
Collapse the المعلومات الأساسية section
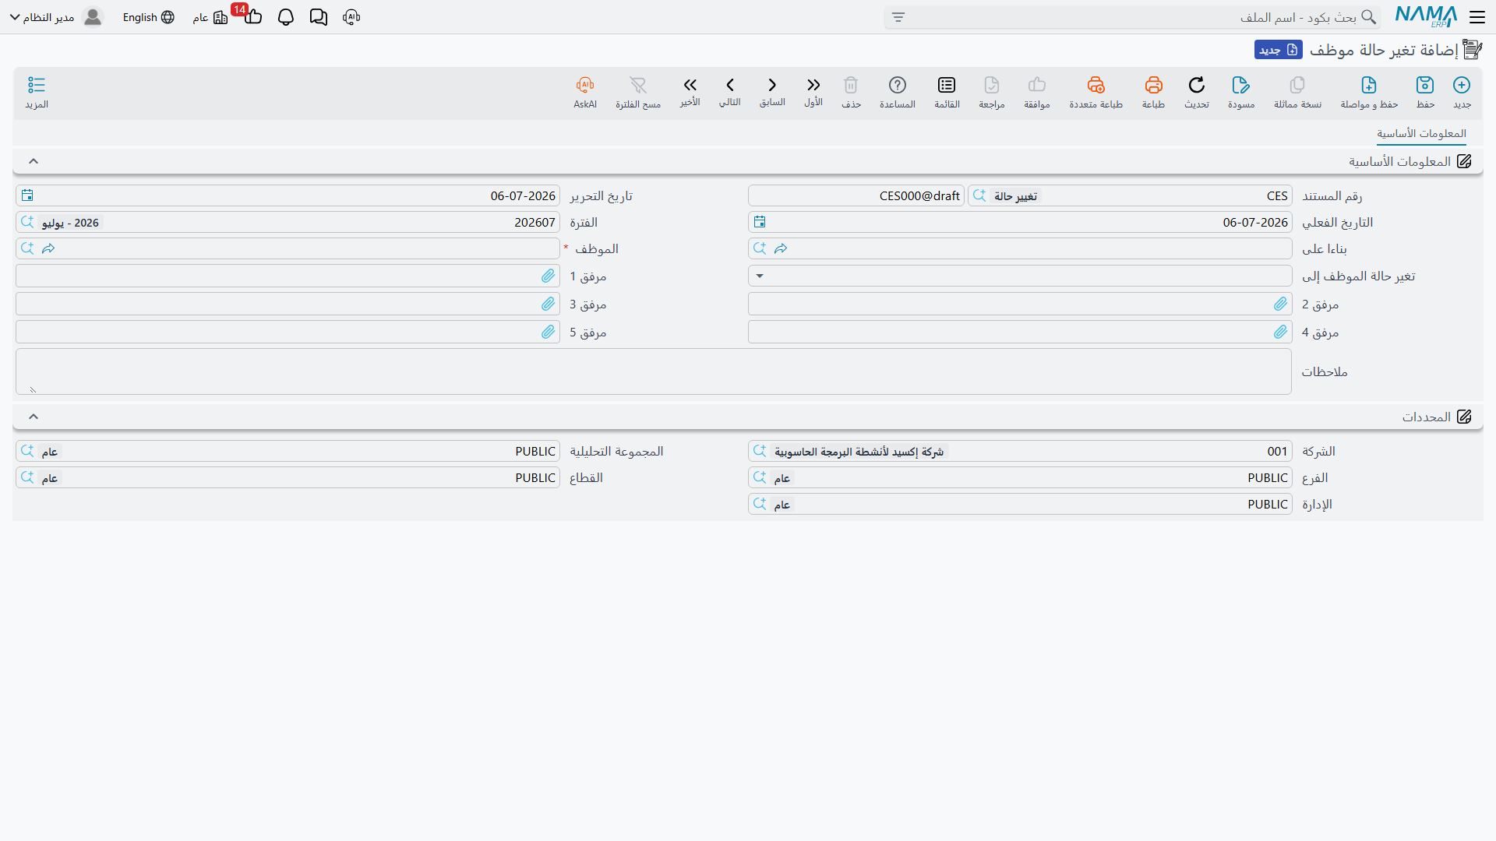coord(34,161)
